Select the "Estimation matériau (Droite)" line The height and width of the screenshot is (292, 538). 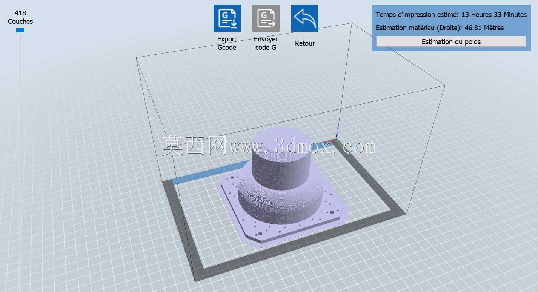[440, 28]
